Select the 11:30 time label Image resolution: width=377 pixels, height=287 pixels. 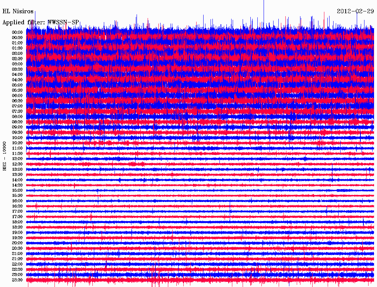(17, 153)
